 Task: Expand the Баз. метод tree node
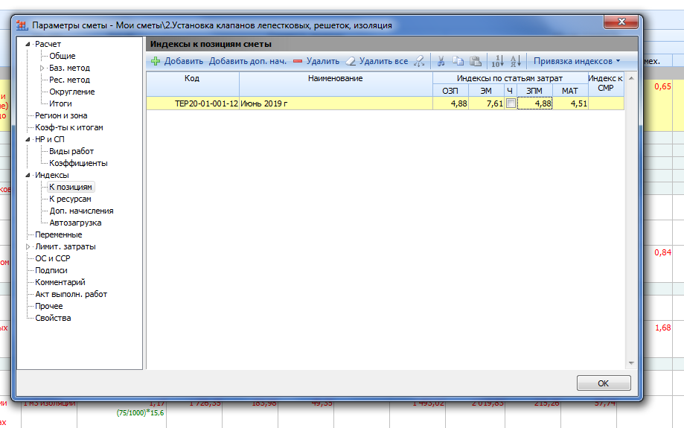point(42,68)
